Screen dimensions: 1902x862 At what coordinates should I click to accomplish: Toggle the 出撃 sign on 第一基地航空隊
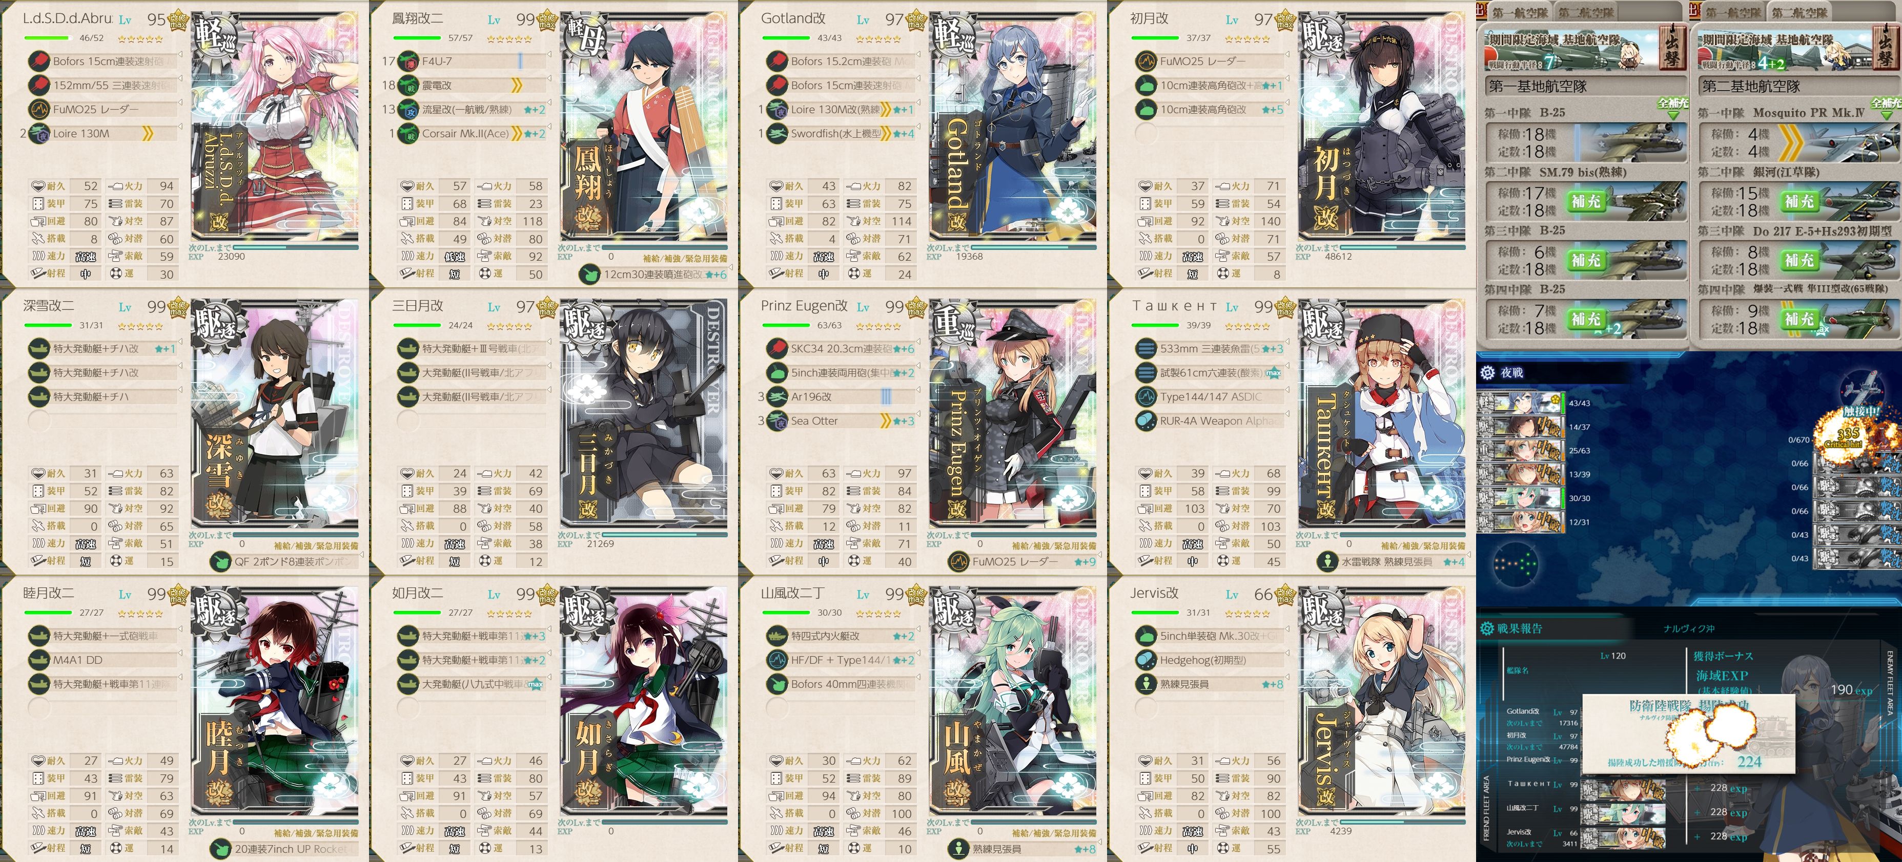coord(1672,48)
